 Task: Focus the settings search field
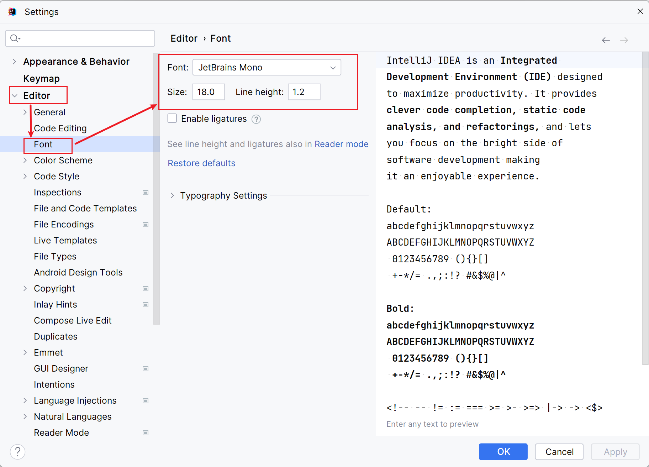(80, 38)
